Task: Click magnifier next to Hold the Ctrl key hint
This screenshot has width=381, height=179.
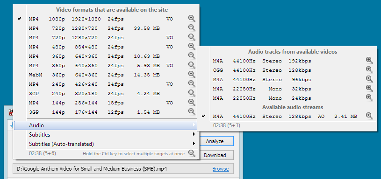Action: click(x=192, y=153)
